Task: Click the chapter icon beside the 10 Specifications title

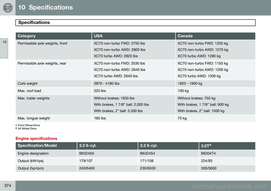Action: pos(8,8)
